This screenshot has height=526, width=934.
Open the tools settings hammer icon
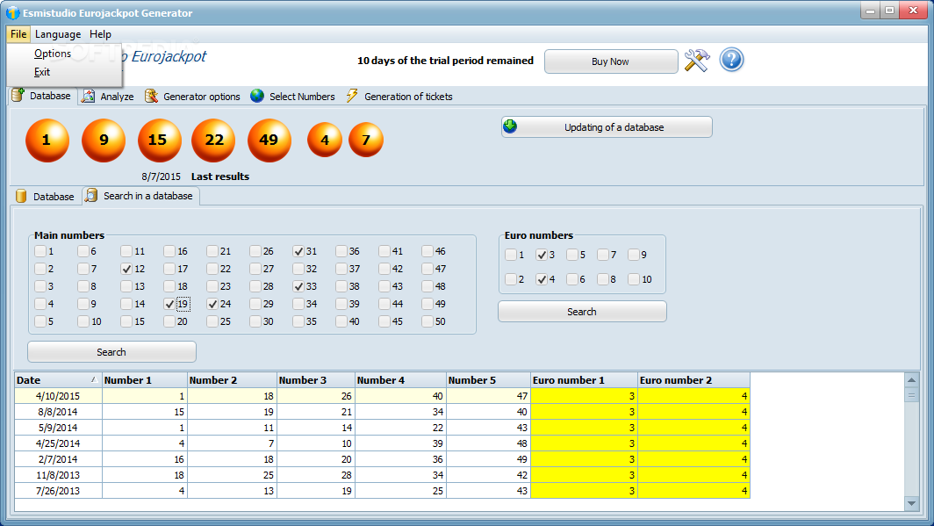click(696, 61)
